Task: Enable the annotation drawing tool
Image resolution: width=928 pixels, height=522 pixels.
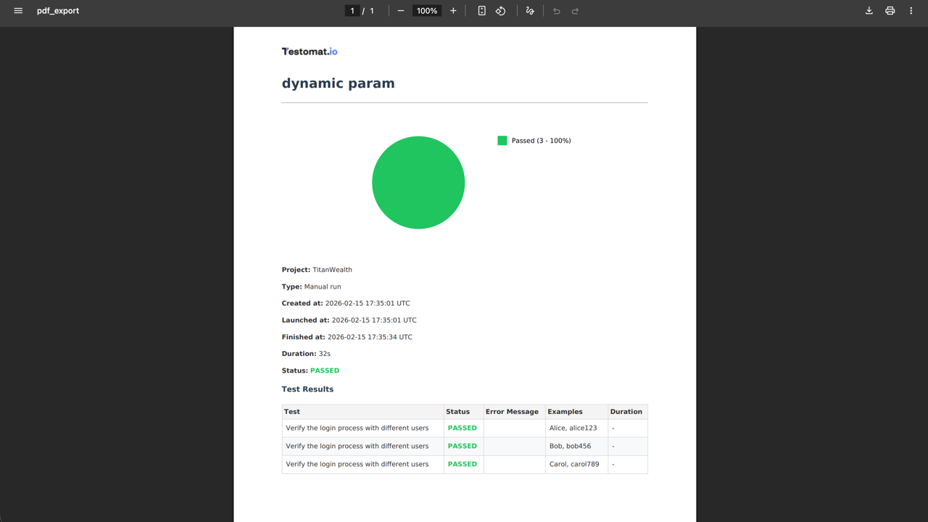Action: [x=529, y=11]
